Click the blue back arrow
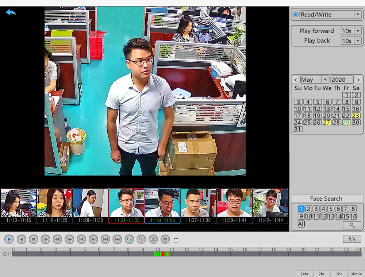 pyautogui.click(x=11, y=12)
